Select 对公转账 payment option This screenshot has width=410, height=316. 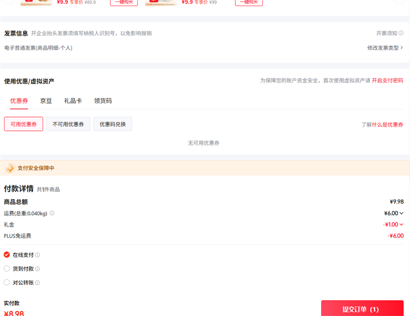(x=7, y=283)
